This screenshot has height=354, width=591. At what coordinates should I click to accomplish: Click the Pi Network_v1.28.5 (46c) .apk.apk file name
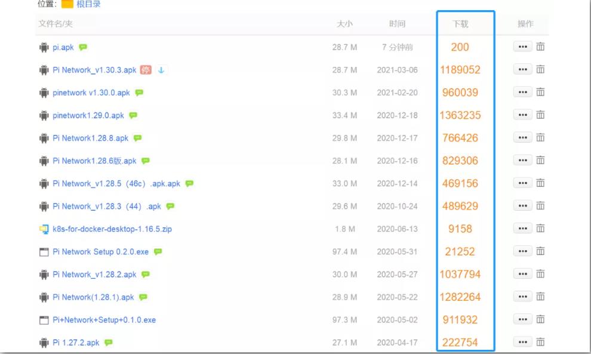tap(116, 183)
